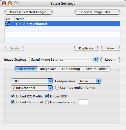Click Process Selected Images button
This screenshot has height=130, width=126.
point(28,12)
